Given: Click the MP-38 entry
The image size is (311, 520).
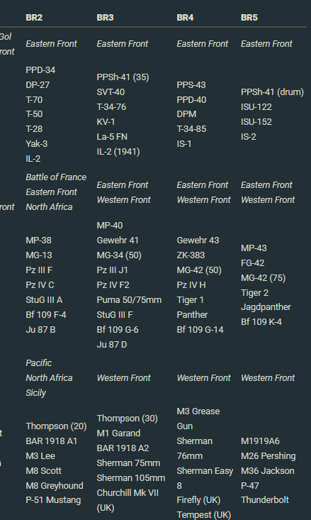Looking at the screenshot, I should [x=38, y=240].
